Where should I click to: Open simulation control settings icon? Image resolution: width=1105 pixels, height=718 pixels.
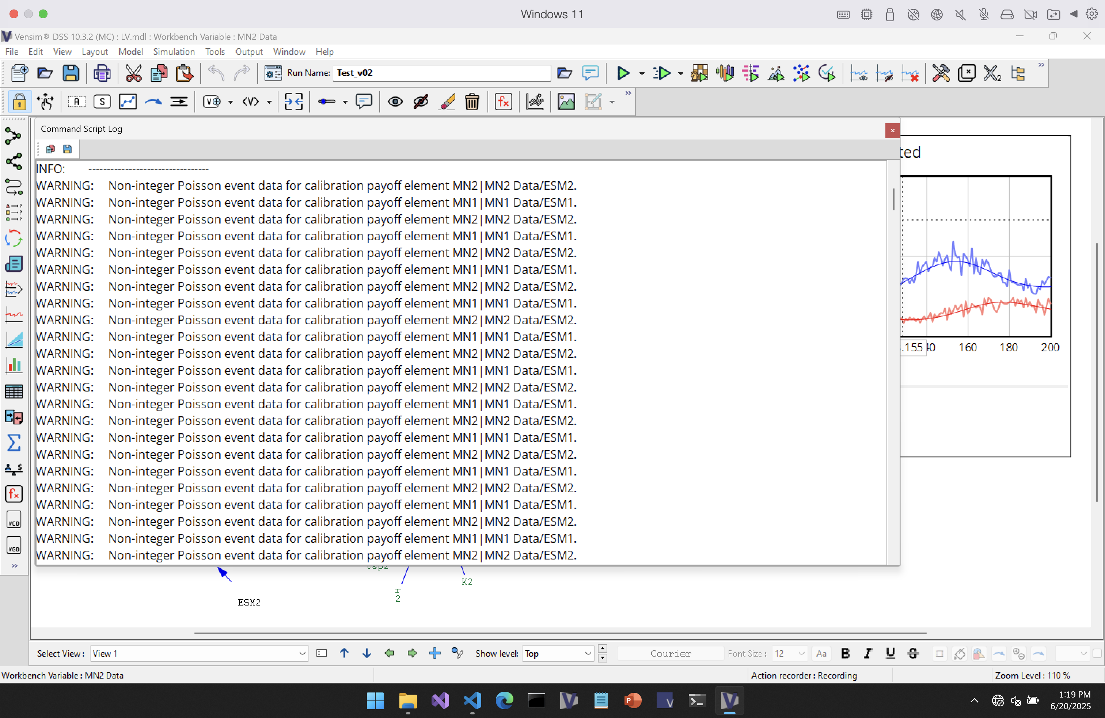273,73
